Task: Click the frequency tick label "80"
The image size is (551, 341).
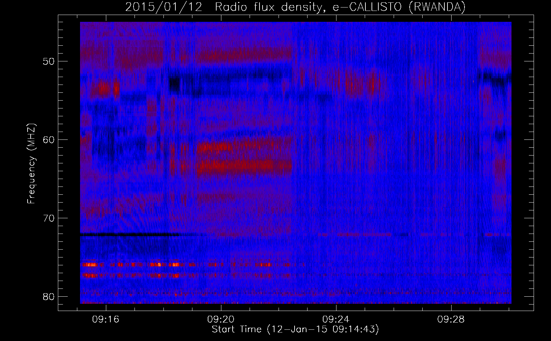Action: (49, 297)
